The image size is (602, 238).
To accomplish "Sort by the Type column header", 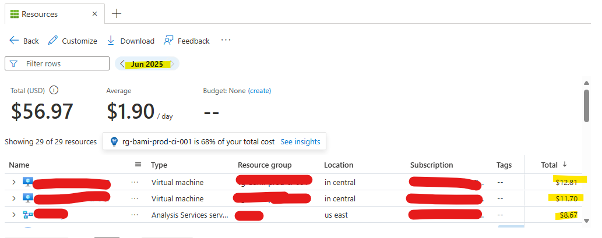I will pos(159,165).
